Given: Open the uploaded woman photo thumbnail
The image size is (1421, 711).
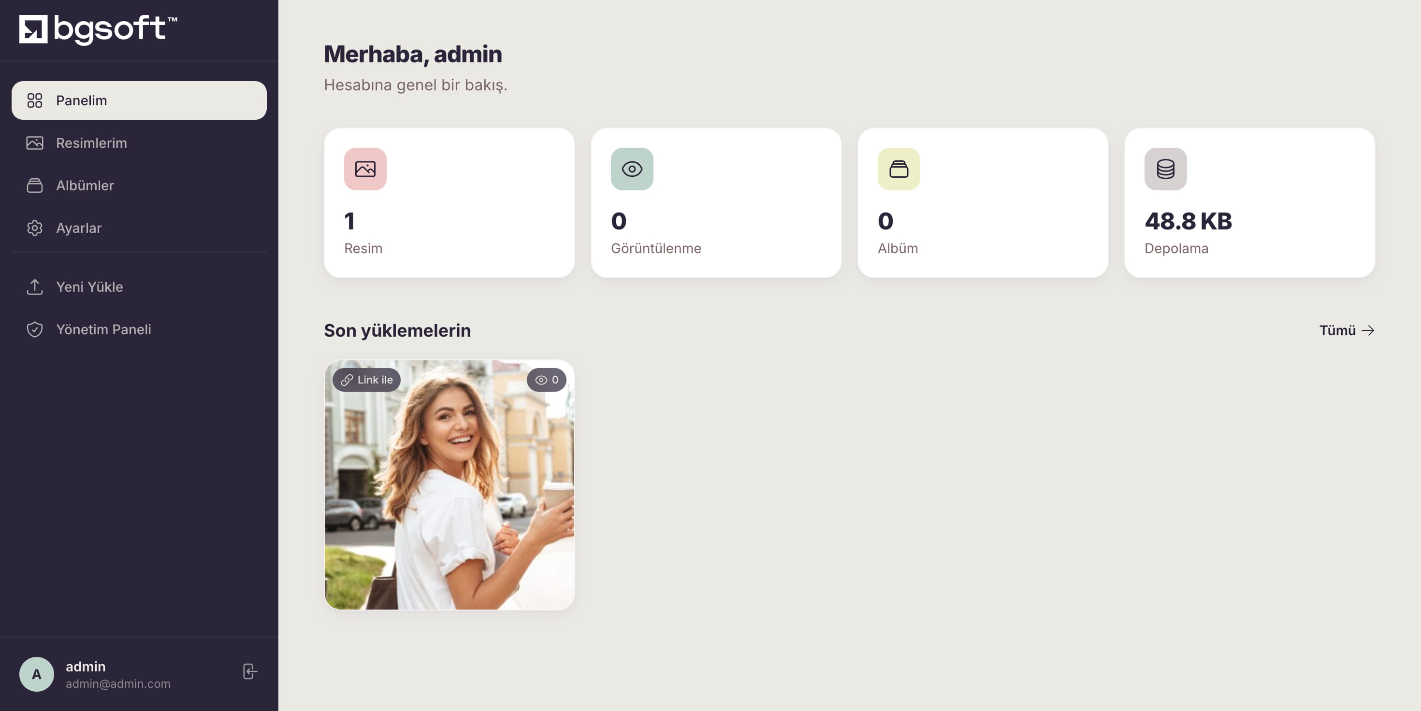Looking at the screenshot, I should point(449,485).
